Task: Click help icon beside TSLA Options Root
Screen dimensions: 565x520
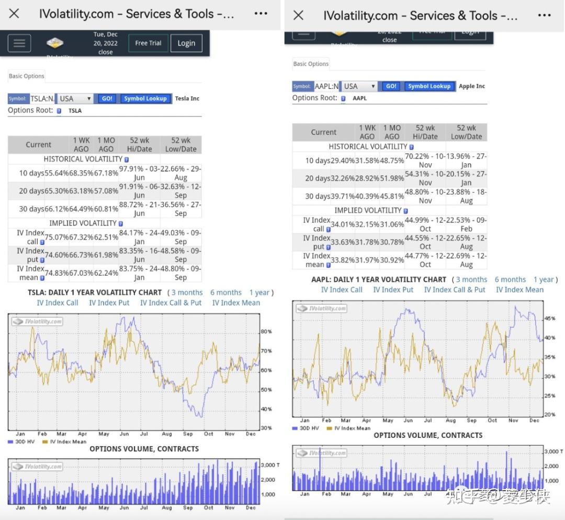Action: pos(59,111)
